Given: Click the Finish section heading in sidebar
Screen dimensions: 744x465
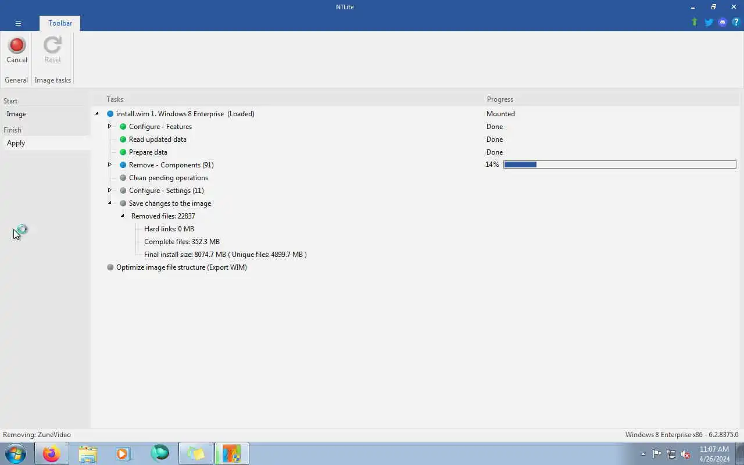Looking at the screenshot, I should pos(12,130).
